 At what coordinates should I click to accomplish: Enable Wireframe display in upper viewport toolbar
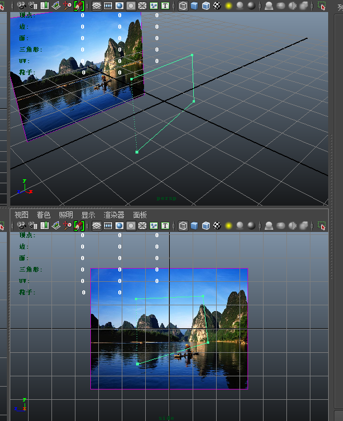[x=183, y=6]
